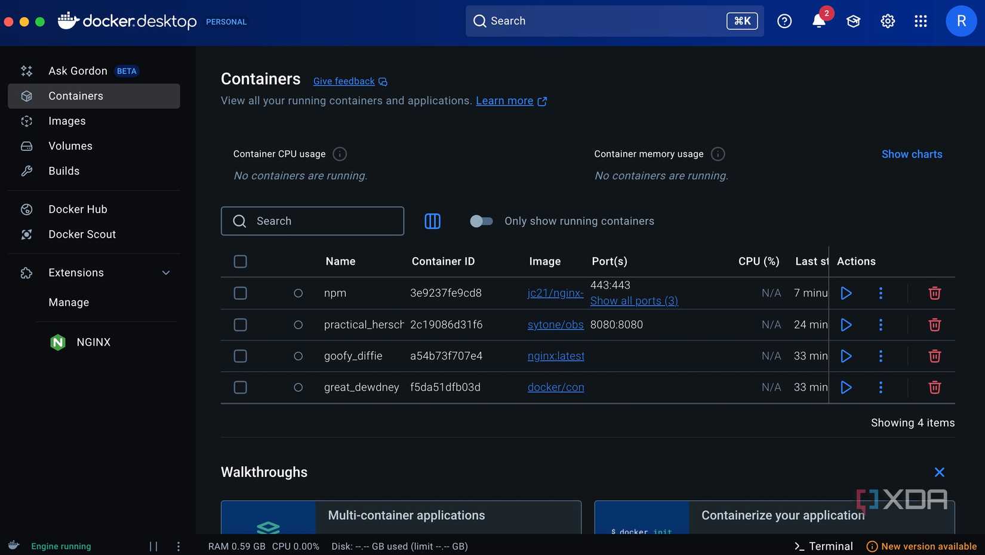The image size is (985, 555).
Task: Start the npm container with play icon
Action: click(846, 293)
